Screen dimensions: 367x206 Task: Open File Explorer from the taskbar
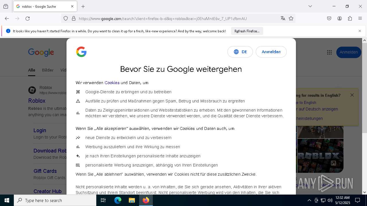[x=132, y=200]
